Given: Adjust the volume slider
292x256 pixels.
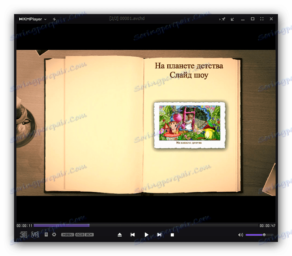Looking at the screenshot, I should [x=260, y=235].
